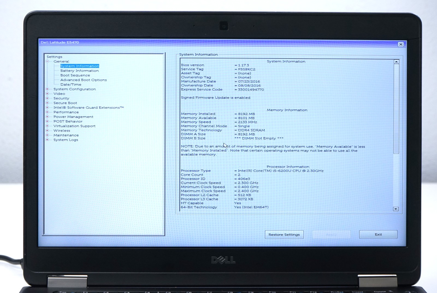This screenshot has width=437, height=293.
Task: Expand the Maintenance node
Action: pos(47,135)
